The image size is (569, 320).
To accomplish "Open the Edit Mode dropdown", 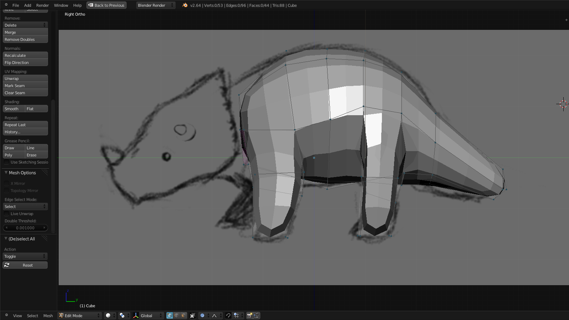I will (80, 315).
